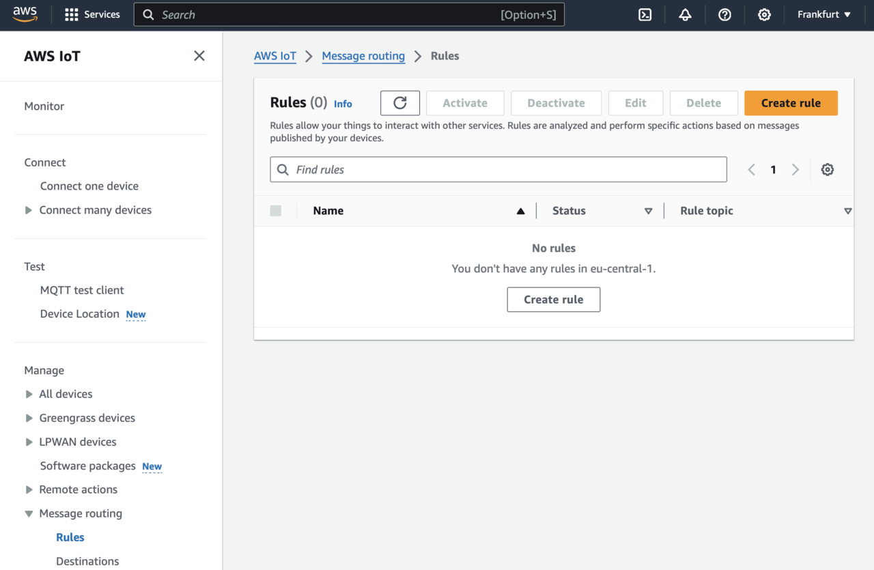Click the orange Create rule button
Screen dimensions: 874x570
[x=791, y=103]
